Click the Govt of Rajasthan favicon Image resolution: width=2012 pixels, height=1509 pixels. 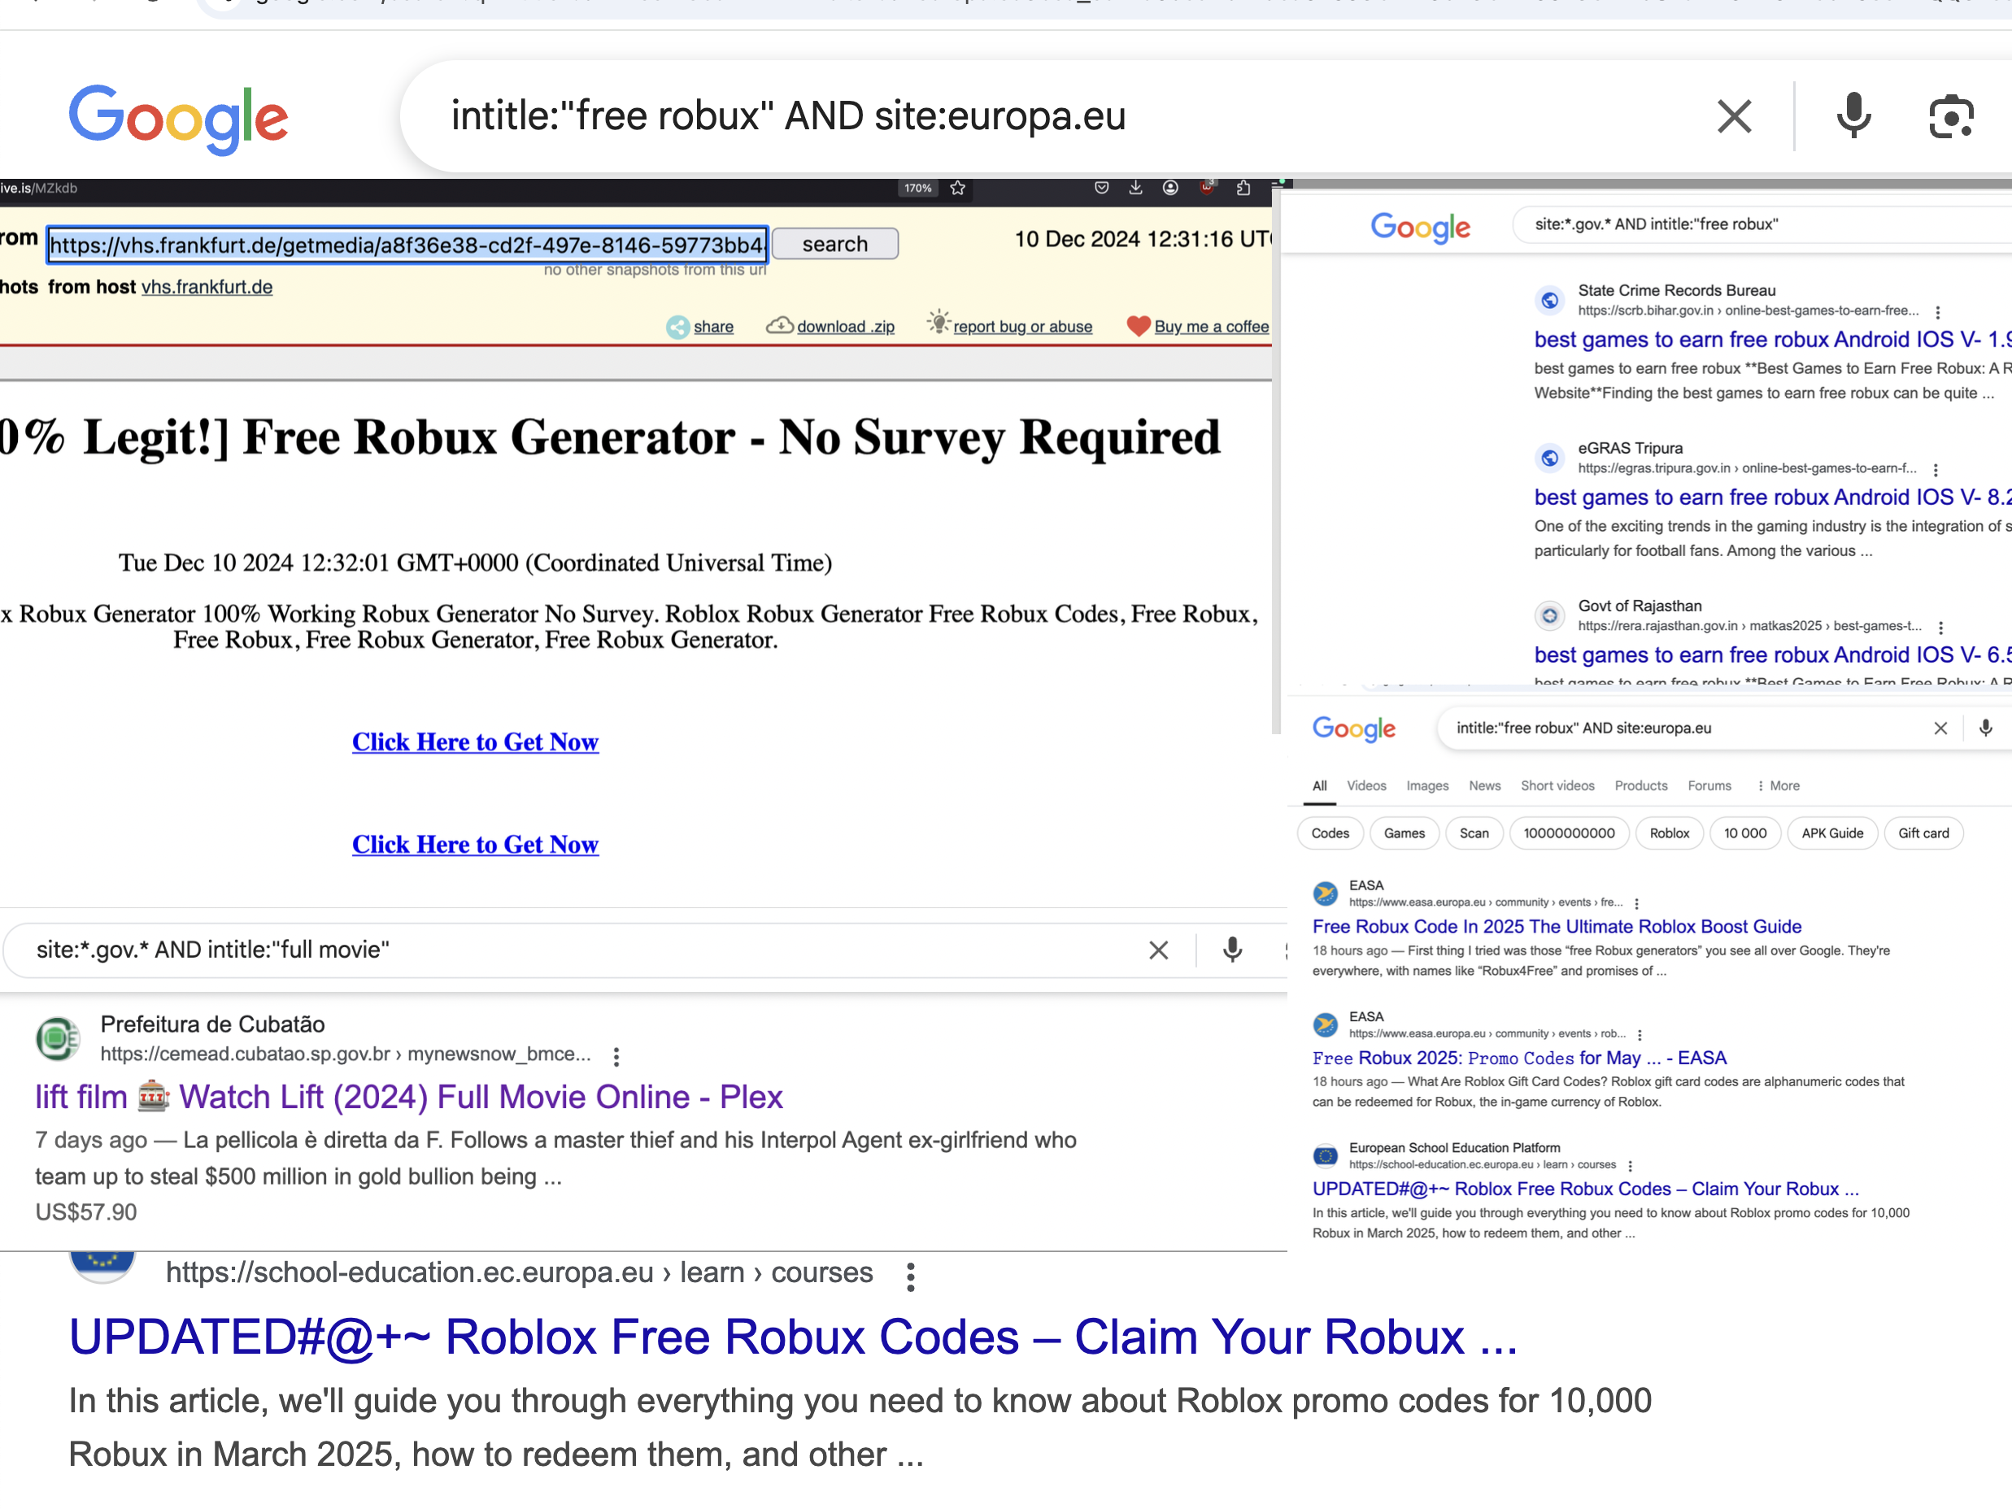(x=1550, y=615)
